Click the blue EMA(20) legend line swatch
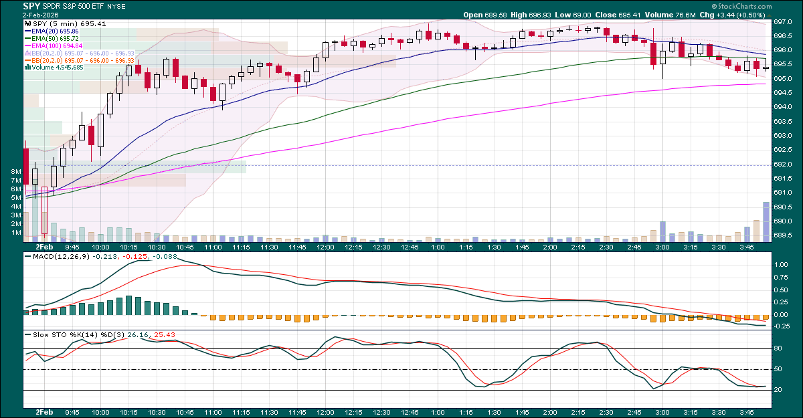The image size is (803, 418). (28, 32)
